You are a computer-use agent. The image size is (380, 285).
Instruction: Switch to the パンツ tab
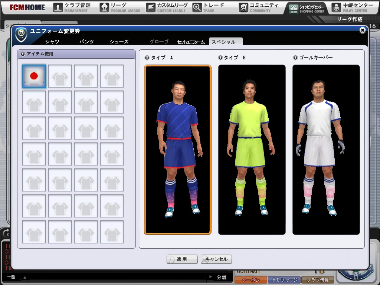pos(86,42)
